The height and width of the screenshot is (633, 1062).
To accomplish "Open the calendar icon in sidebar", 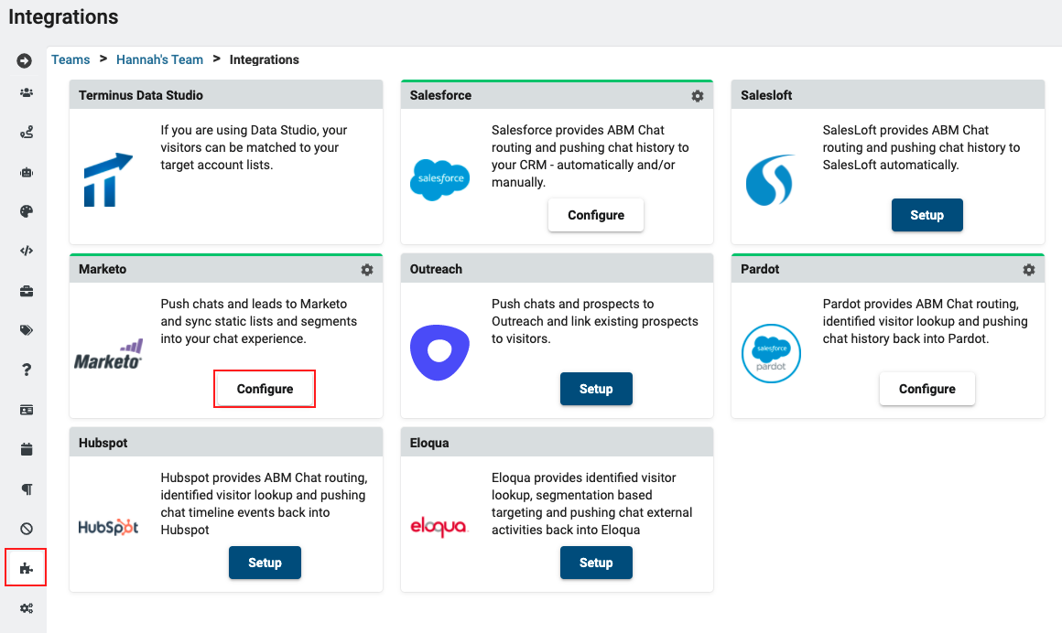I will pos(26,449).
